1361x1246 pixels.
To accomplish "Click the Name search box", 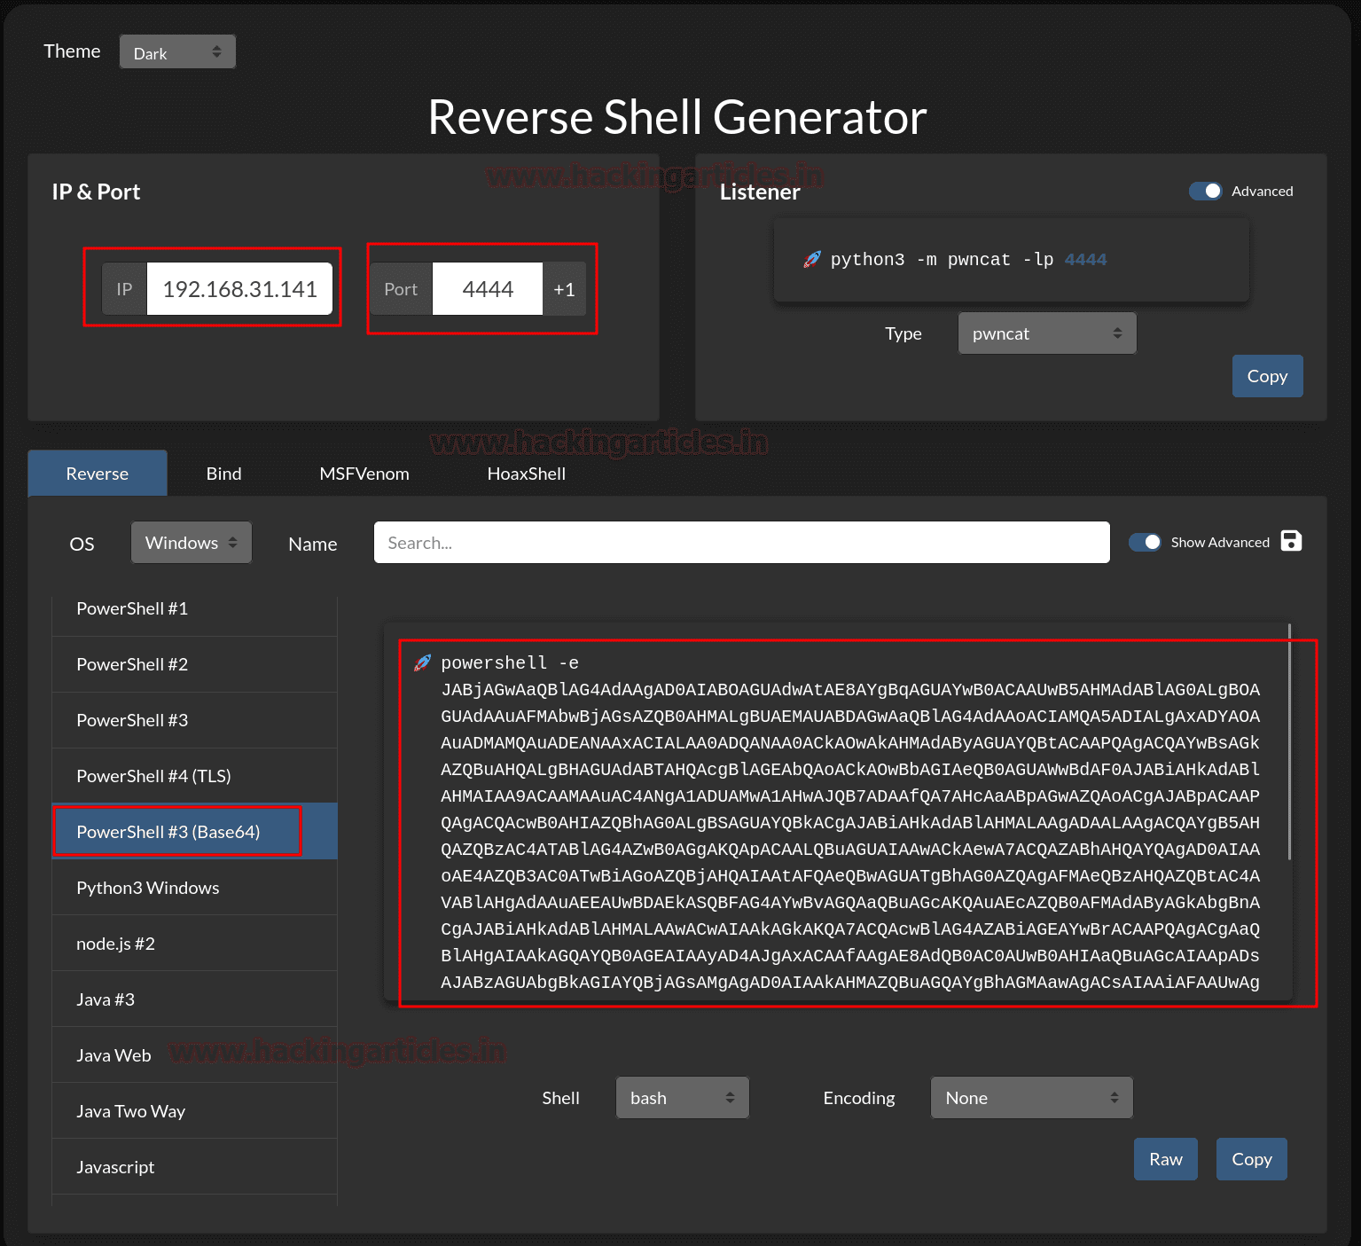I will click(x=742, y=543).
